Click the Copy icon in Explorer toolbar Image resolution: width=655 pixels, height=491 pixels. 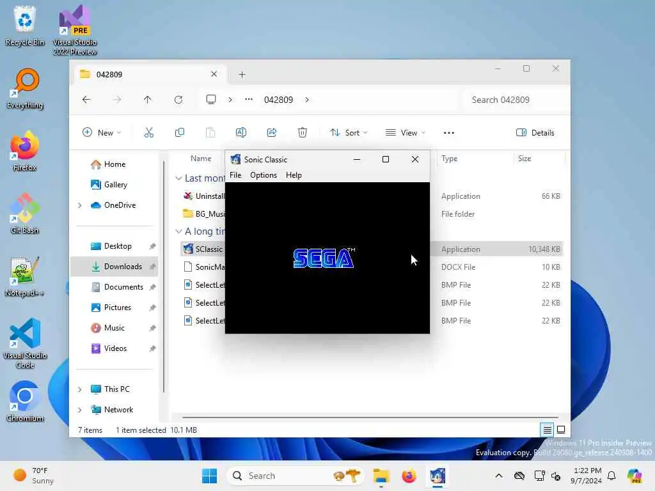click(x=180, y=133)
